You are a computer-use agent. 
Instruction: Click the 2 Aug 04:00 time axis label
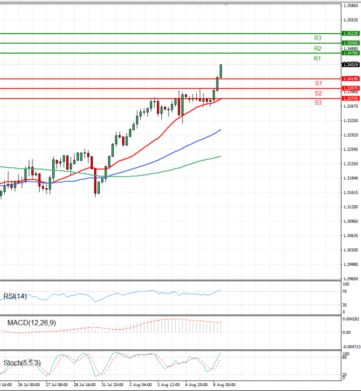[x=140, y=384]
